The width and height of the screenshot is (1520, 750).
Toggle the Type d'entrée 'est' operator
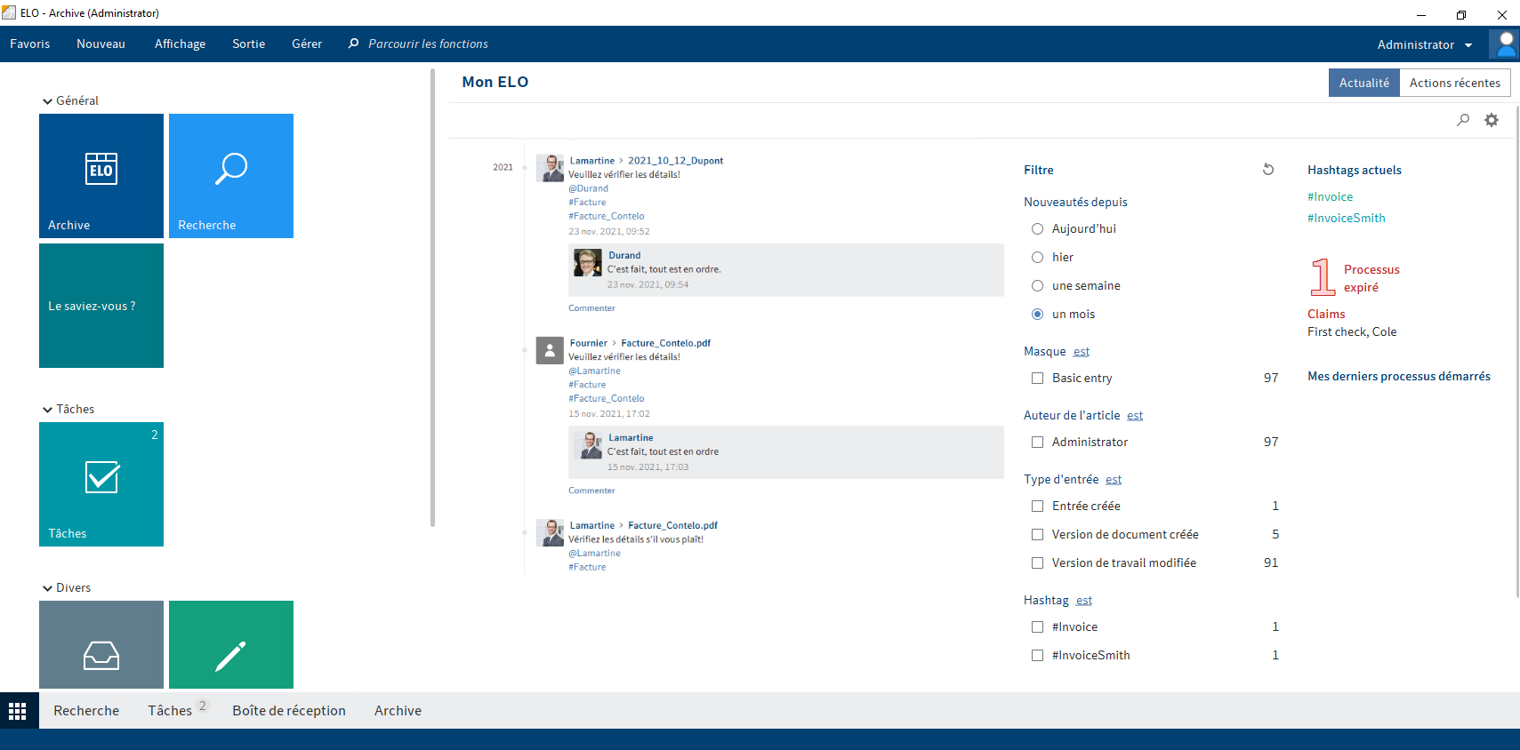(1114, 480)
